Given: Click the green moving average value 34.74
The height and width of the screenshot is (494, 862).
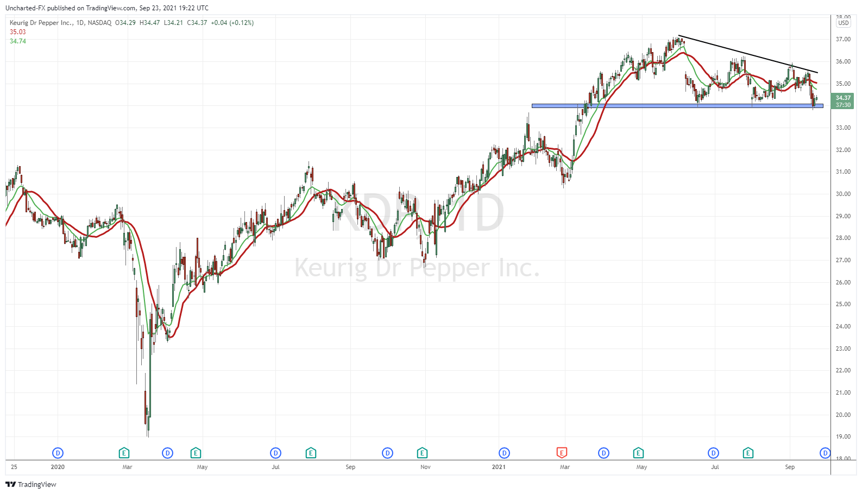Looking at the screenshot, I should tap(17, 41).
